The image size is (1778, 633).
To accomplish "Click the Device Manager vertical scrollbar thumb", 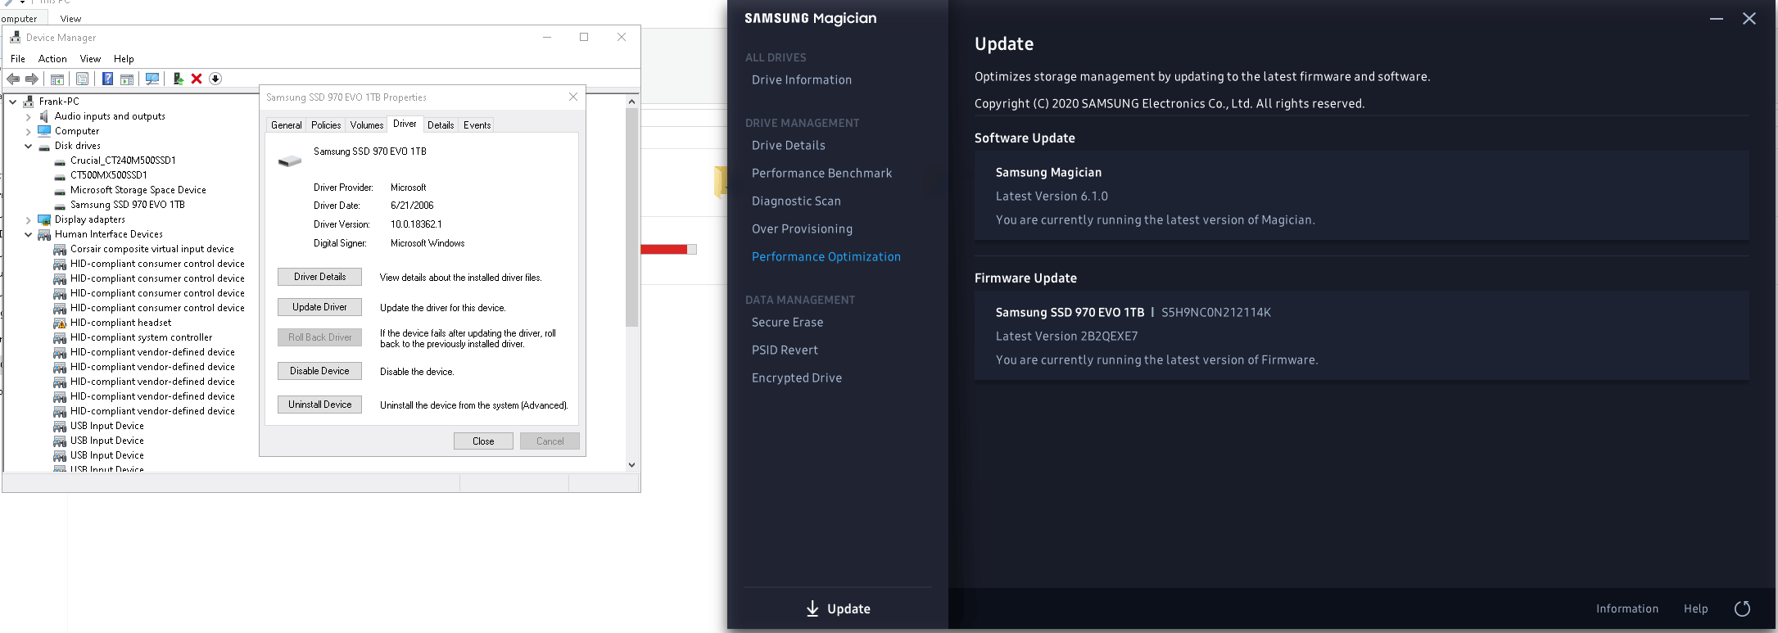I will 631,217.
